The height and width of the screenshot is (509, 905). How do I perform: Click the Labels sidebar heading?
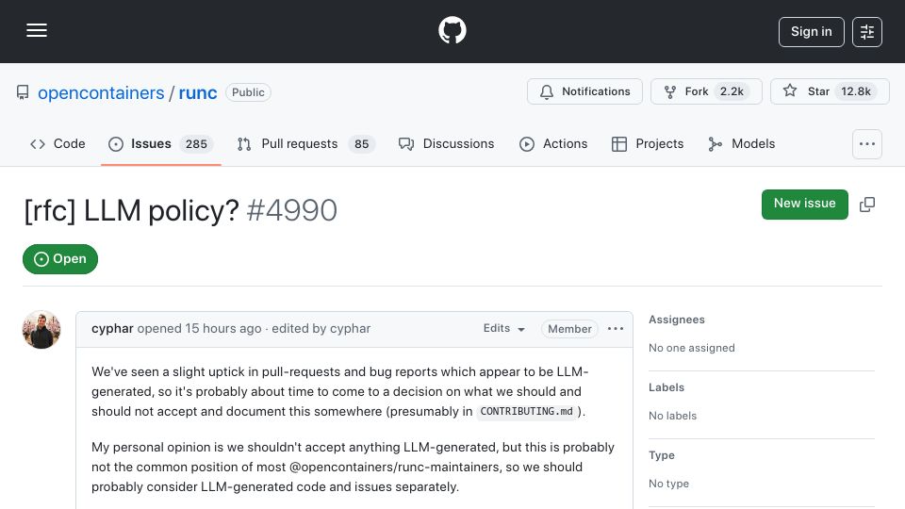point(666,387)
